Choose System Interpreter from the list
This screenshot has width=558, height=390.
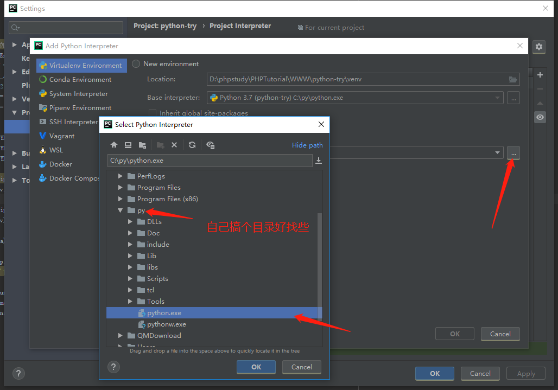78,94
